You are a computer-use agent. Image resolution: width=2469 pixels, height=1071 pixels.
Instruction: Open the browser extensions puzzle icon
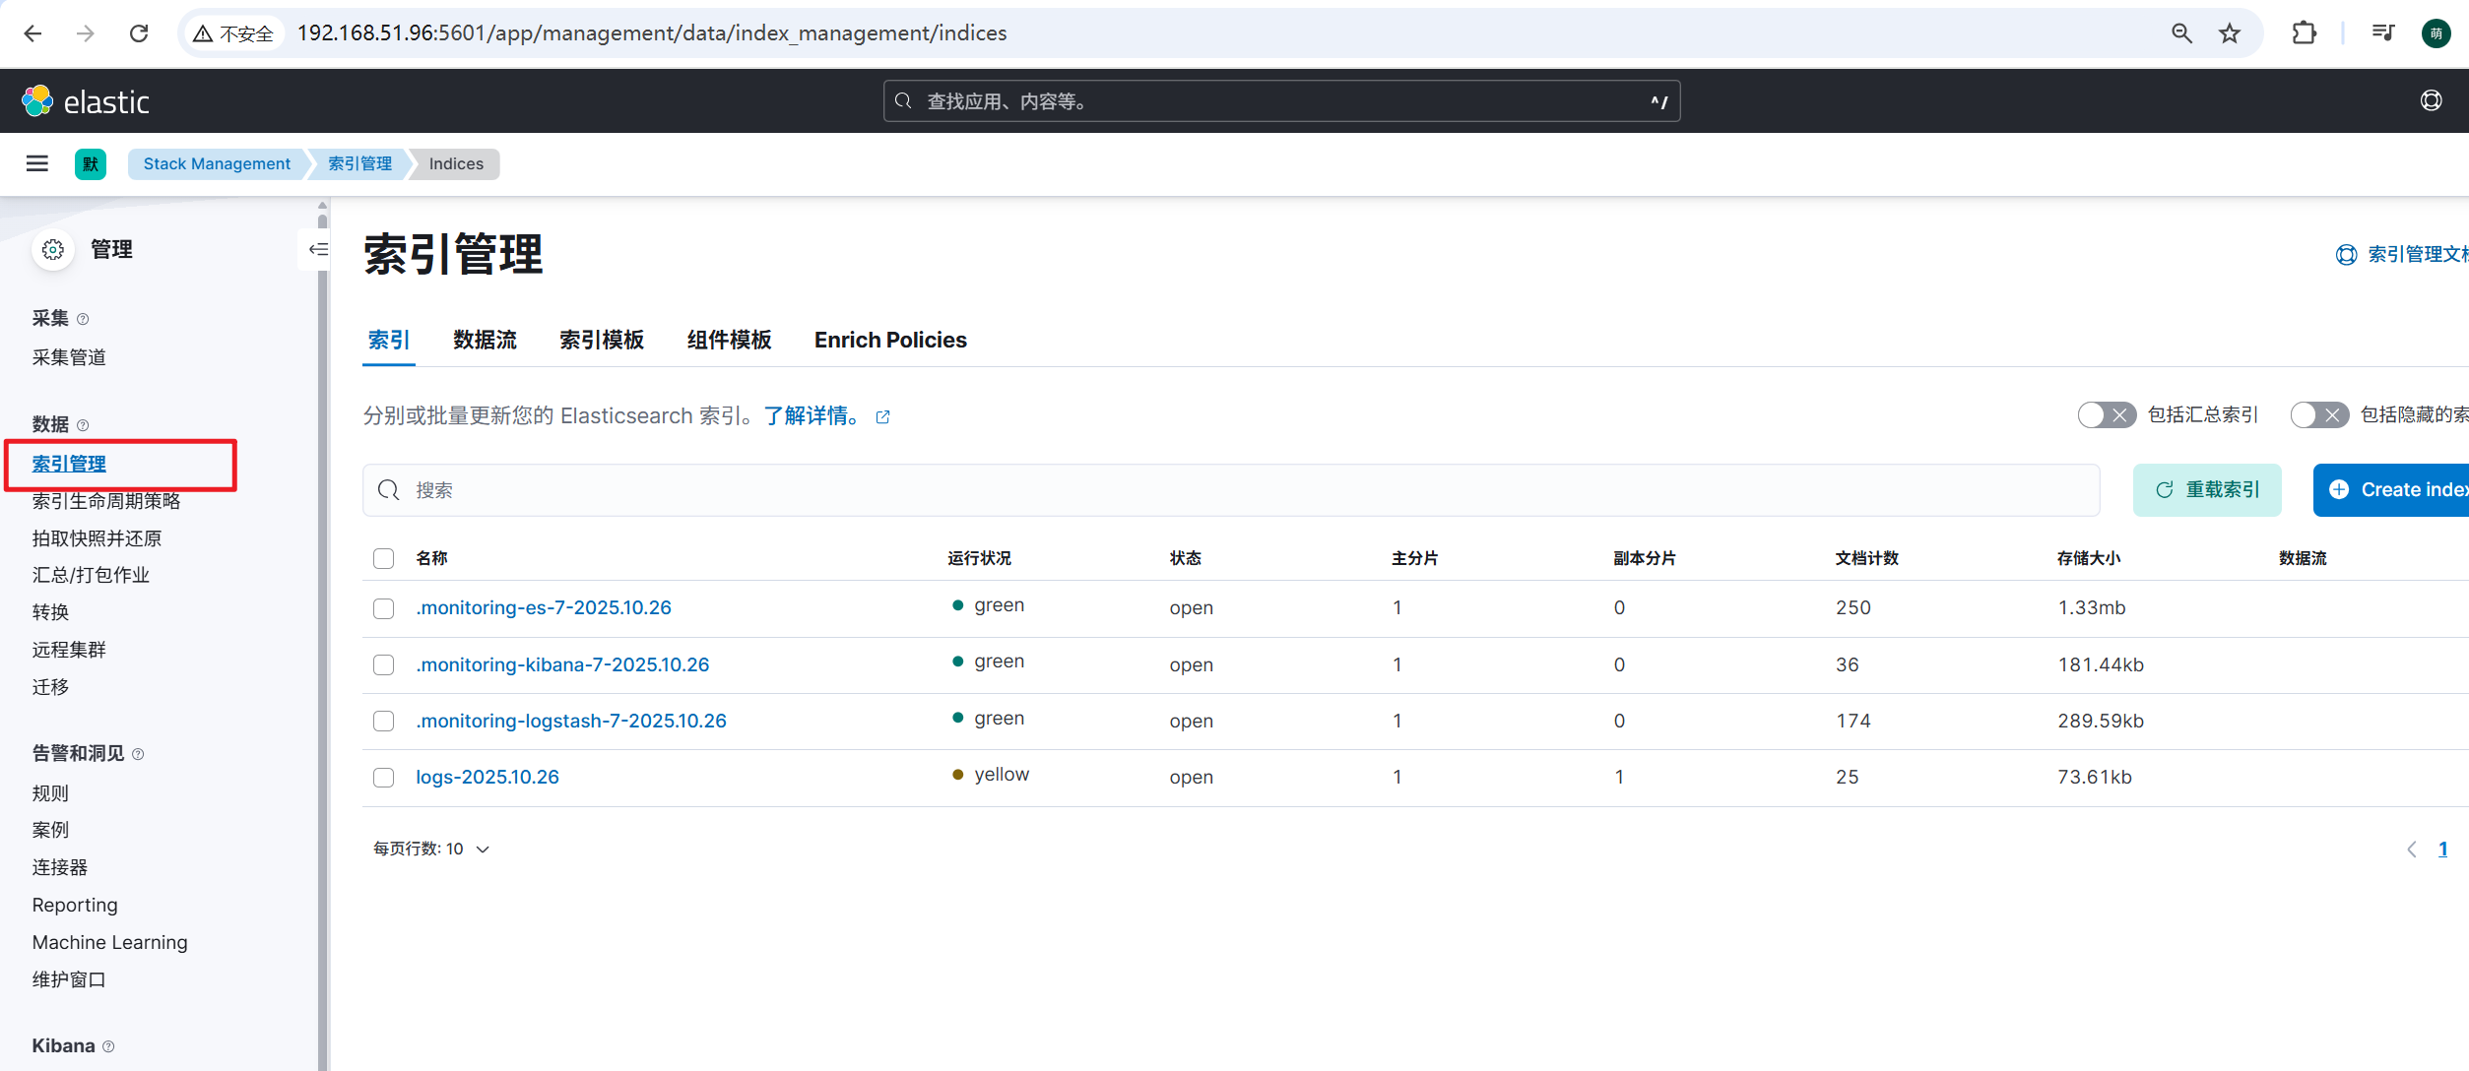pos(2304,33)
